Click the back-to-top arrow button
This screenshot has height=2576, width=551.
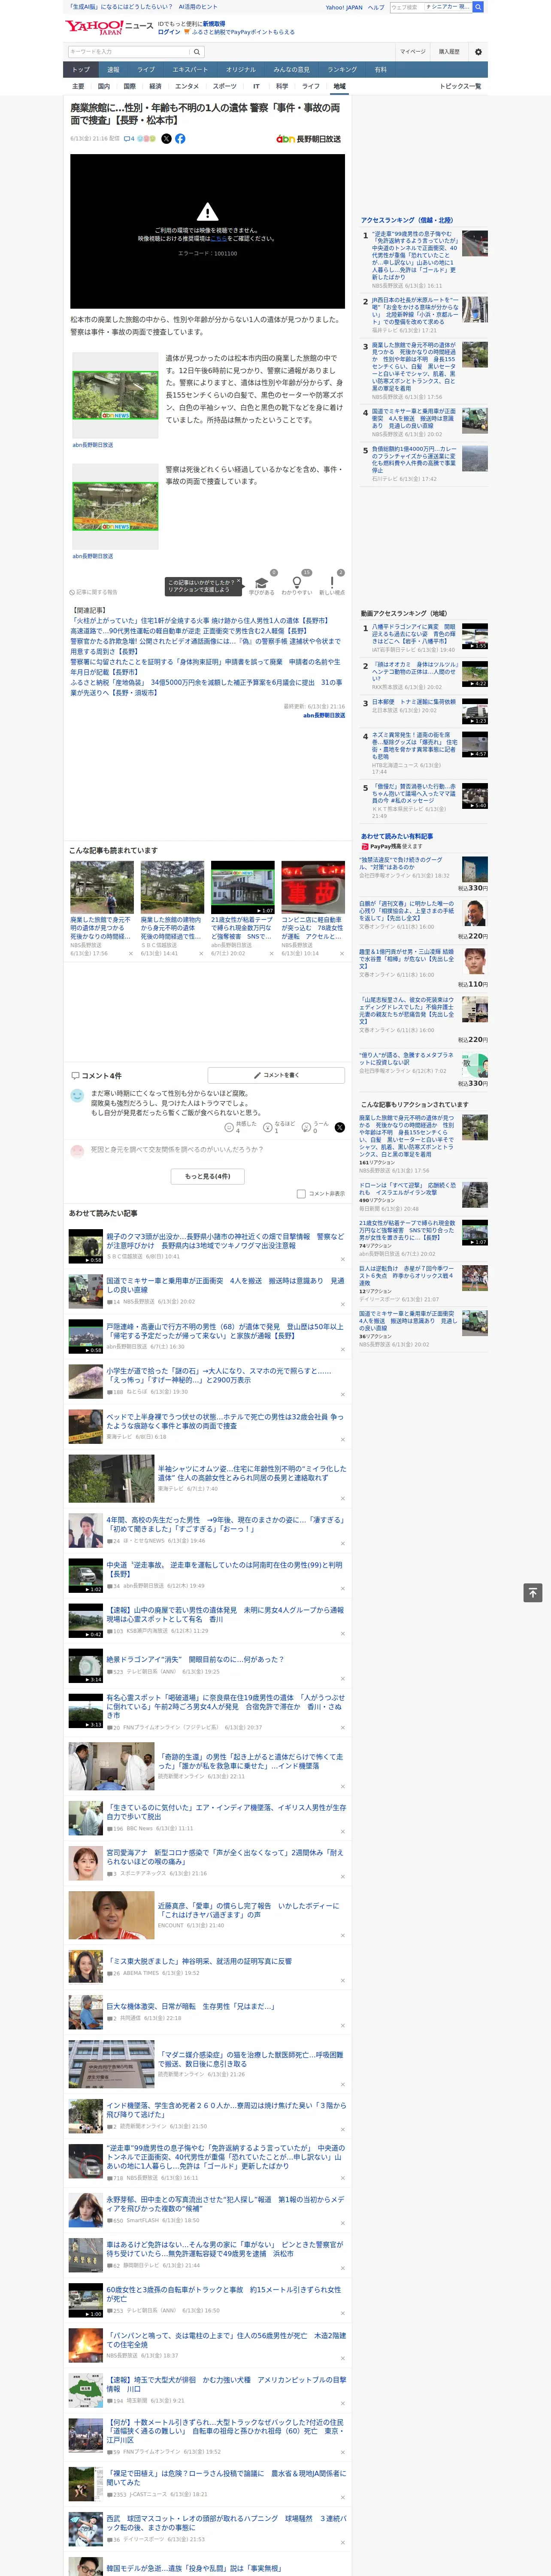533,1592
